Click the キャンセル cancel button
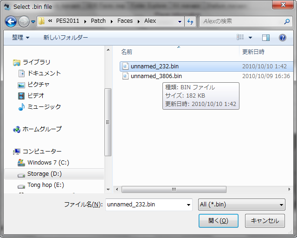 tap(265, 221)
